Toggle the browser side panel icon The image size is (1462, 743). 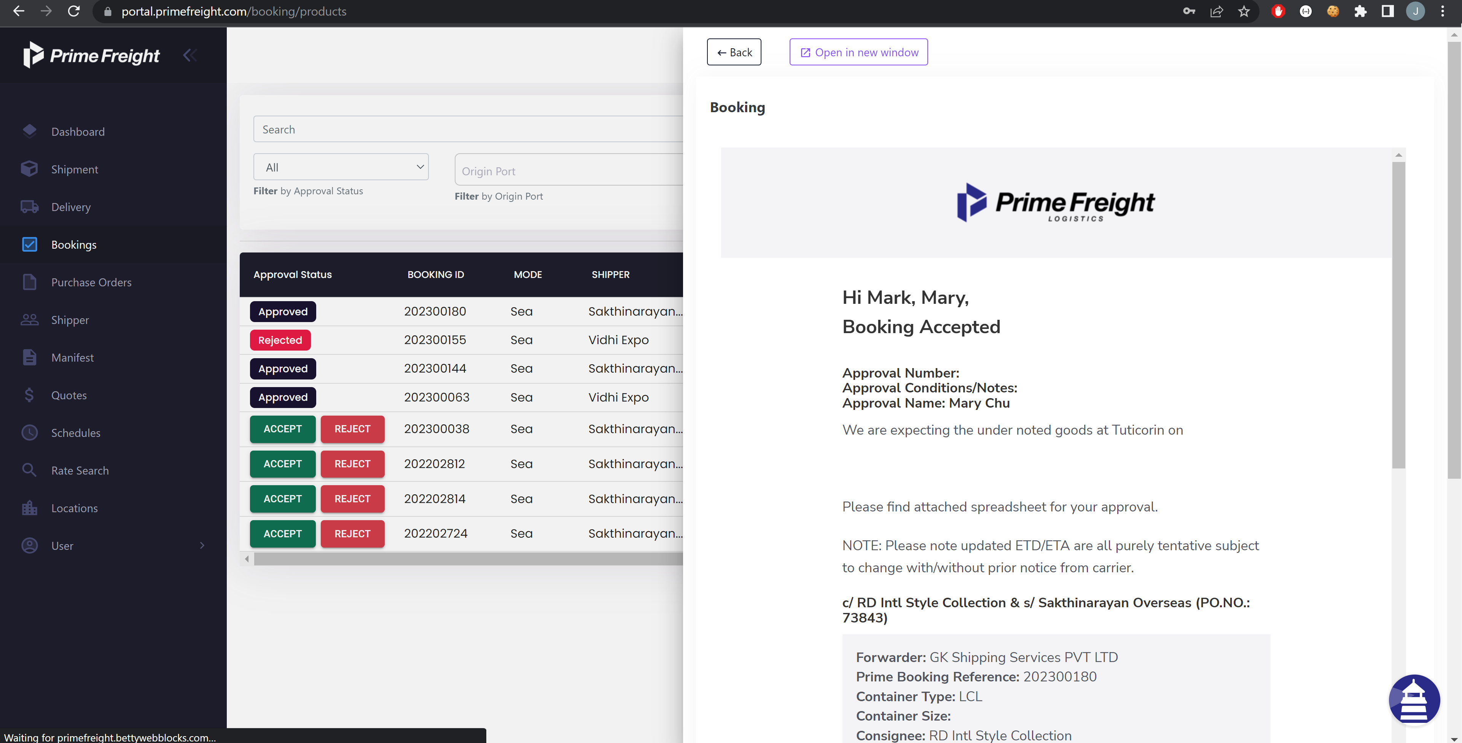(x=1388, y=11)
